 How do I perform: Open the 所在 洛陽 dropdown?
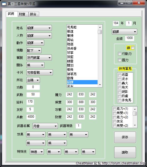pyautogui.click(x=33, y=80)
